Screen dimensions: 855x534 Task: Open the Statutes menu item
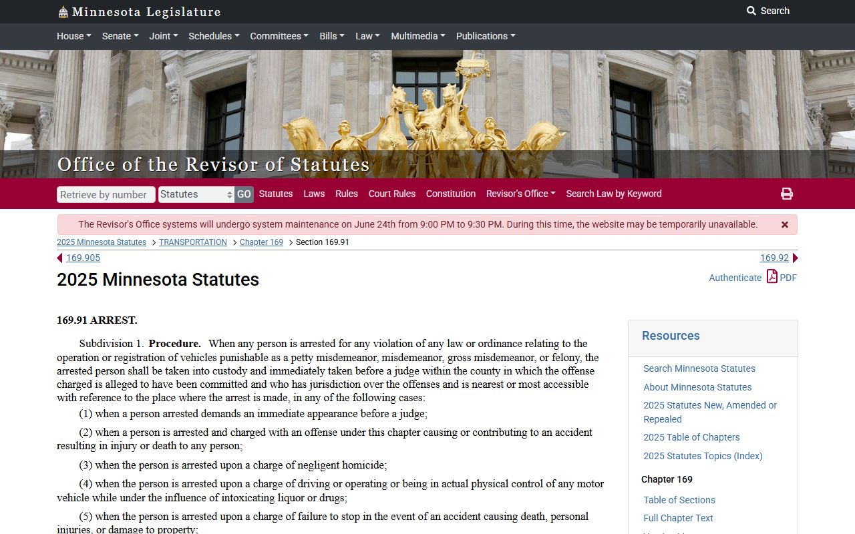276,194
